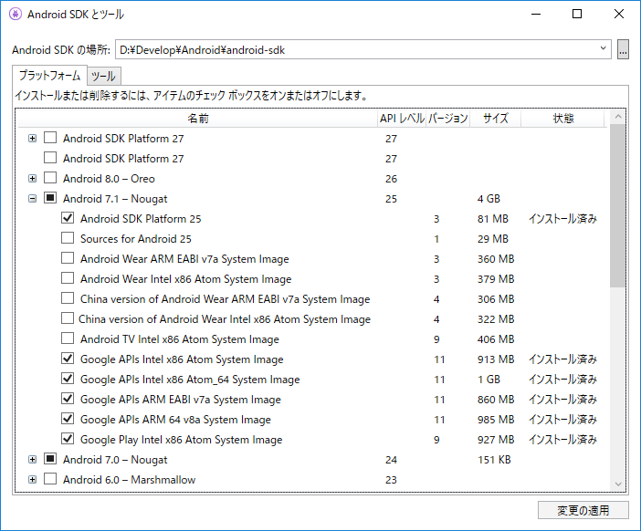Check the first Android SDK Platform 27 checkbox
This screenshot has height=531, width=641.
tap(50, 138)
